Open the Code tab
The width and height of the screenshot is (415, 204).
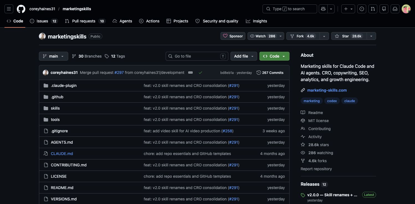(15, 21)
